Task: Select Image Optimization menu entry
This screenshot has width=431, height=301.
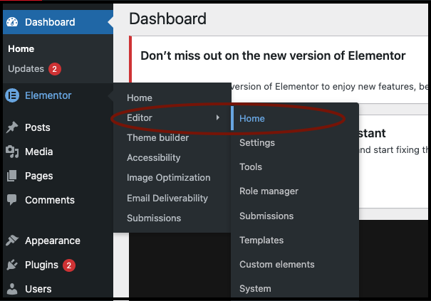Action: click(168, 178)
